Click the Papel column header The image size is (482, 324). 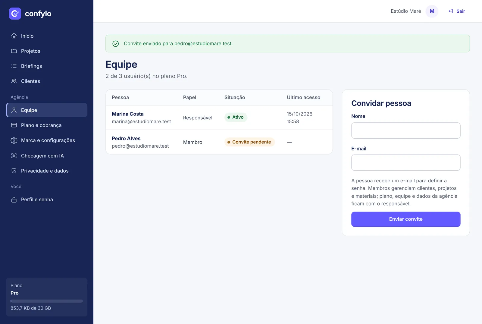pyautogui.click(x=189, y=97)
